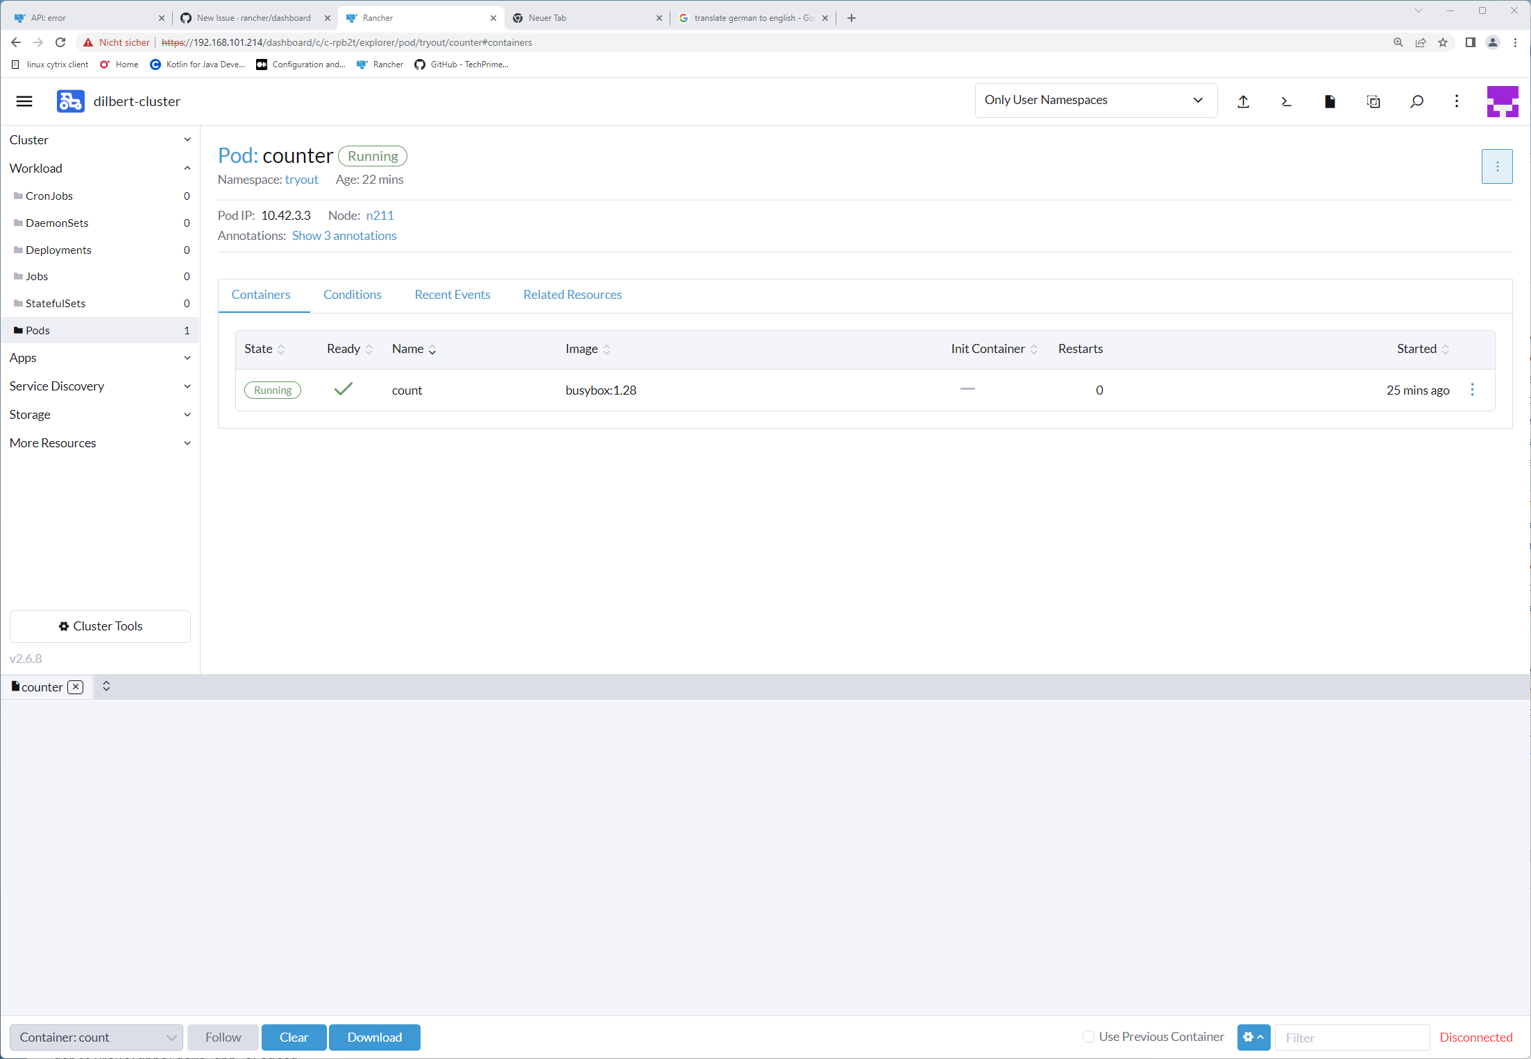Open the hamburger menu beside the Rancher logo
The width and height of the screenshot is (1531, 1059).
tap(24, 101)
